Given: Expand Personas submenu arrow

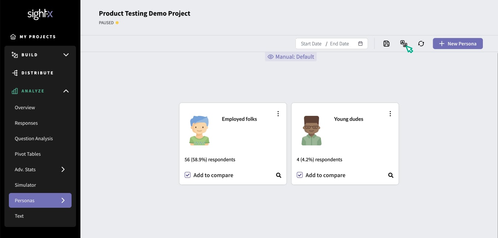Looking at the screenshot, I should (63, 200).
